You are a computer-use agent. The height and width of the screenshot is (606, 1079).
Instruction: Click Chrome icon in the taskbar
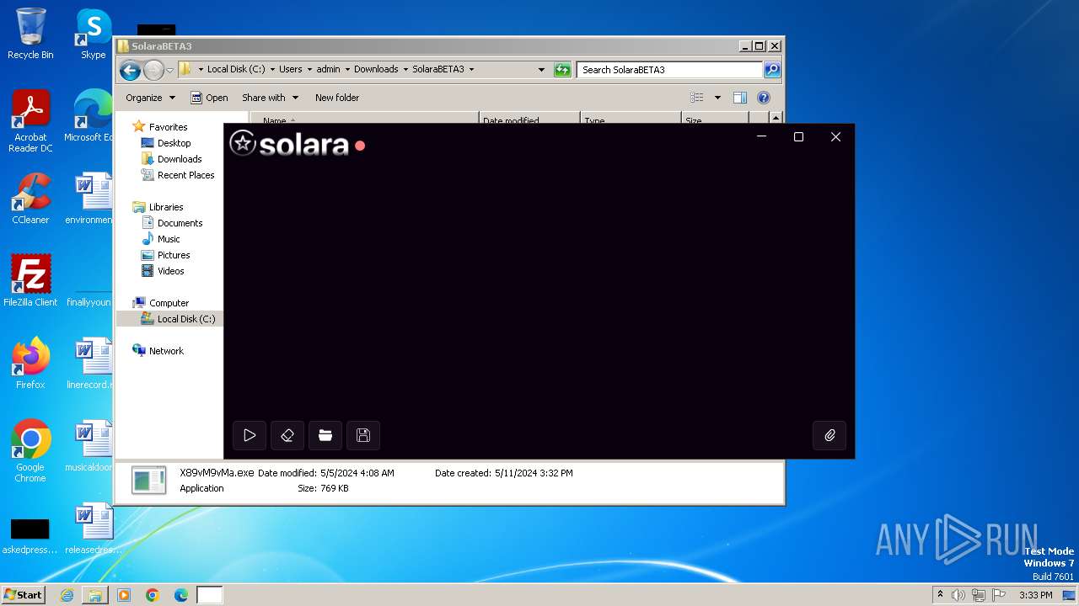pos(153,595)
